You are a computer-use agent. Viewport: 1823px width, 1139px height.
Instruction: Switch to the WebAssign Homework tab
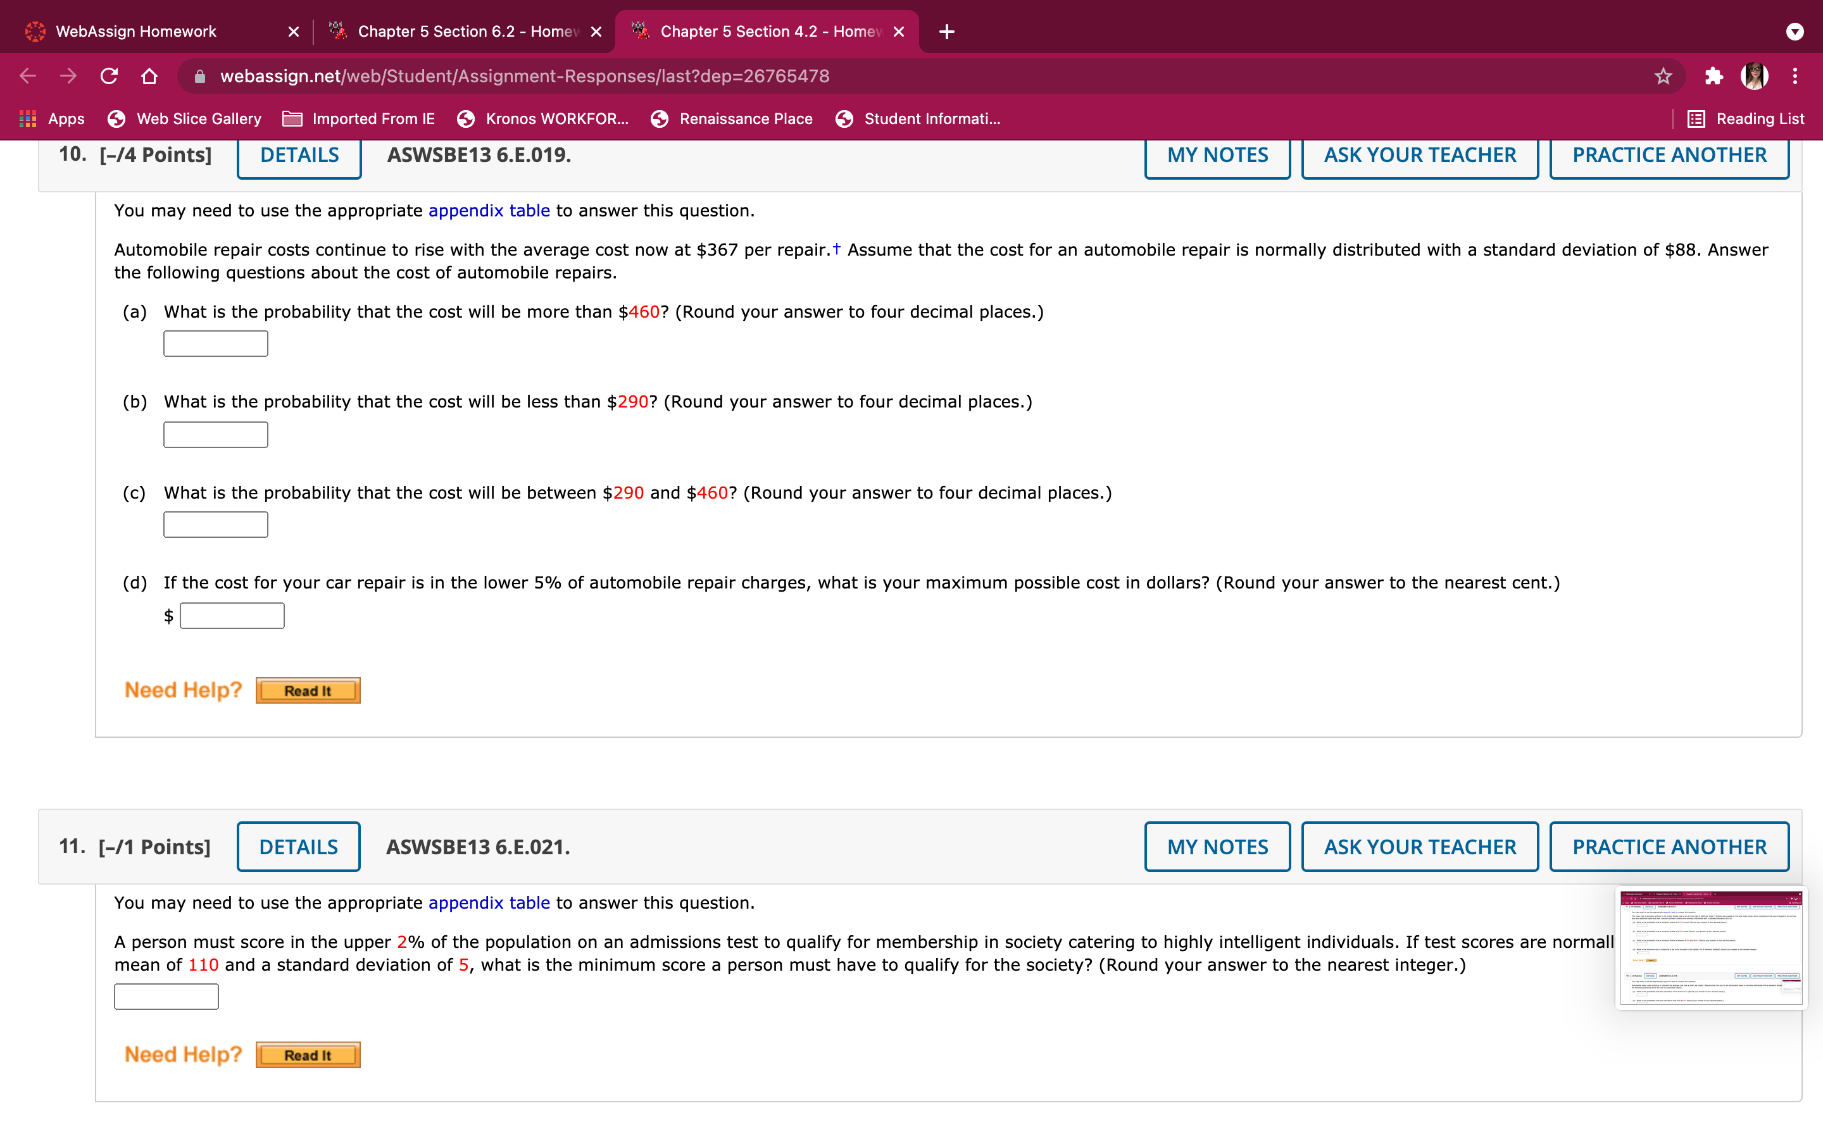pyautogui.click(x=135, y=32)
